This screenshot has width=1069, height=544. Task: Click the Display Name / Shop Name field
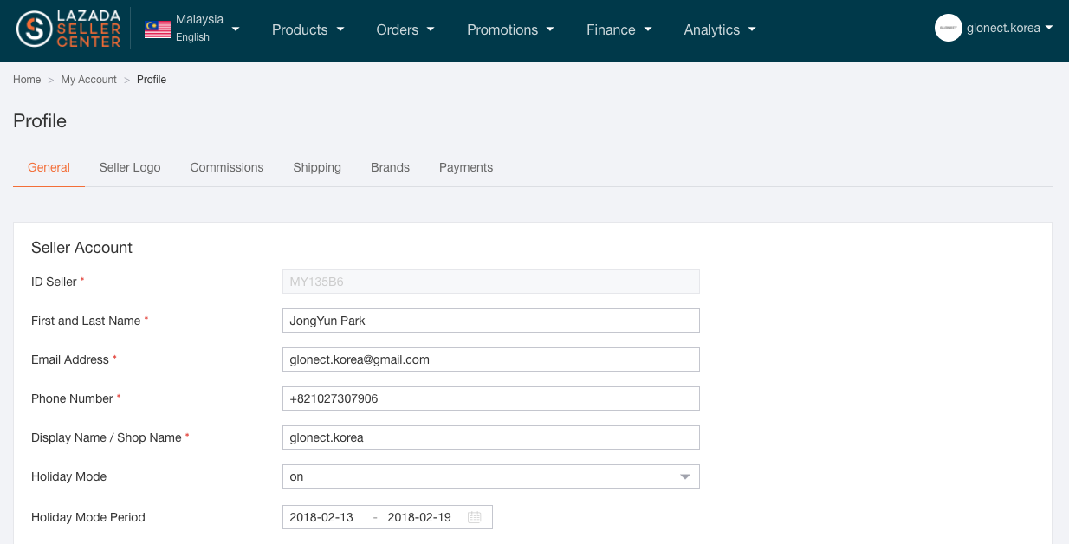pos(491,437)
